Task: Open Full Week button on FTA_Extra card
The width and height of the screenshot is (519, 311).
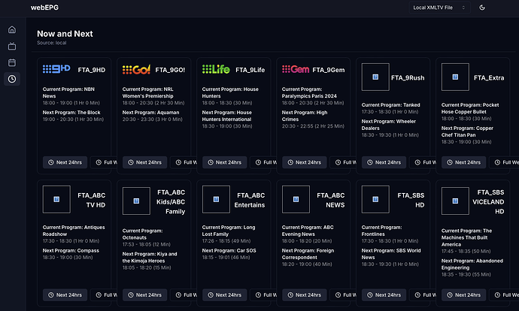Action: 502,162
